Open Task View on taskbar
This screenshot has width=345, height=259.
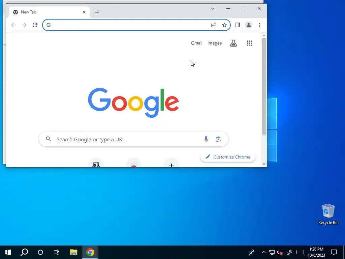(x=57, y=252)
